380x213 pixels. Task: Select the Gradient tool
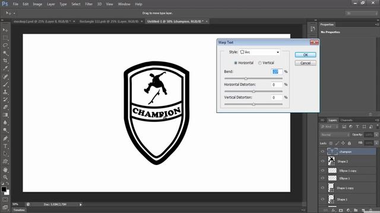pos(5,115)
